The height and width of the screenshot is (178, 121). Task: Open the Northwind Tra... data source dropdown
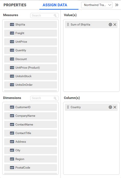coord(97,5)
